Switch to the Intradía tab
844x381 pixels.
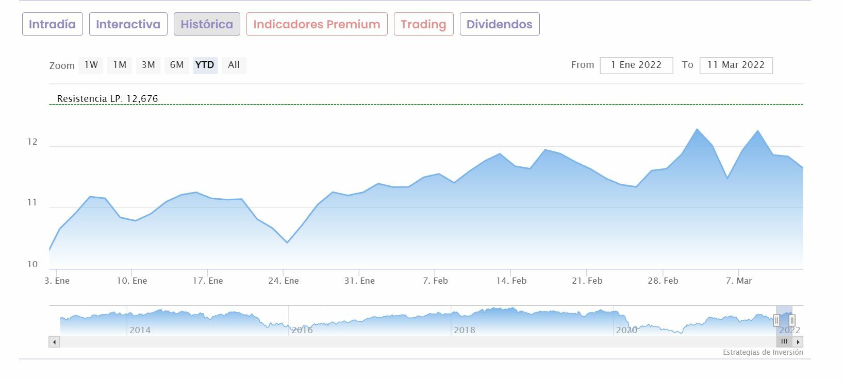(x=52, y=24)
